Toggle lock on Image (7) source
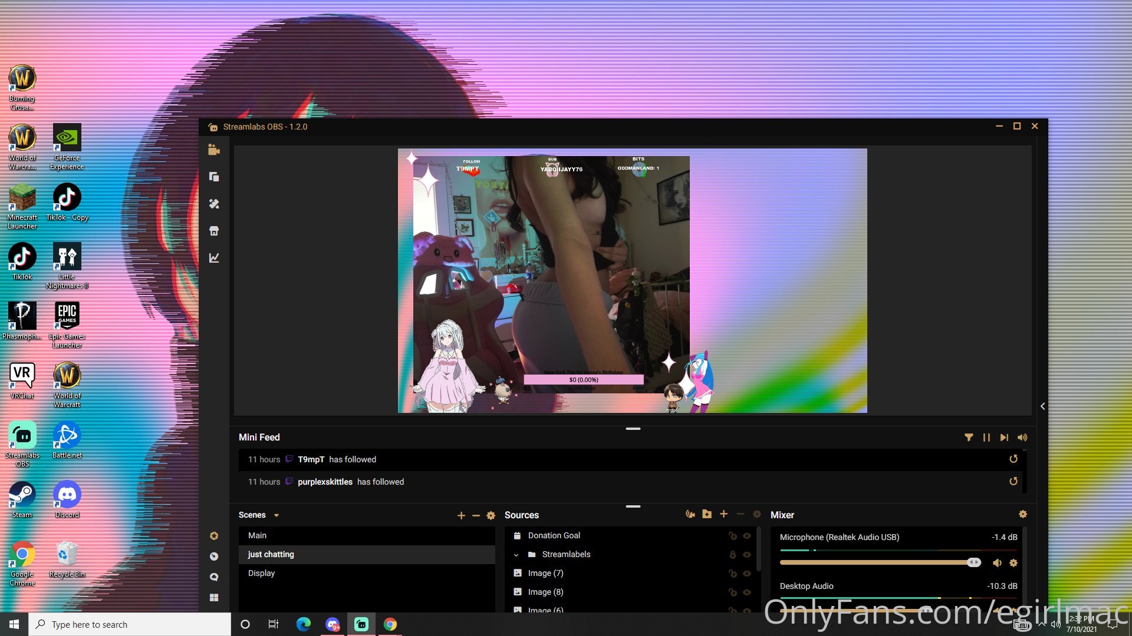Viewport: 1132px width, 636px height. pyautogui.click(x=732, y=574)
